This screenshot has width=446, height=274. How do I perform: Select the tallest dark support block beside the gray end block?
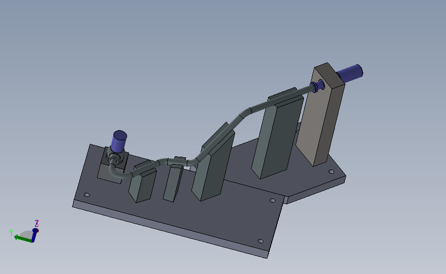click(279, 136)
